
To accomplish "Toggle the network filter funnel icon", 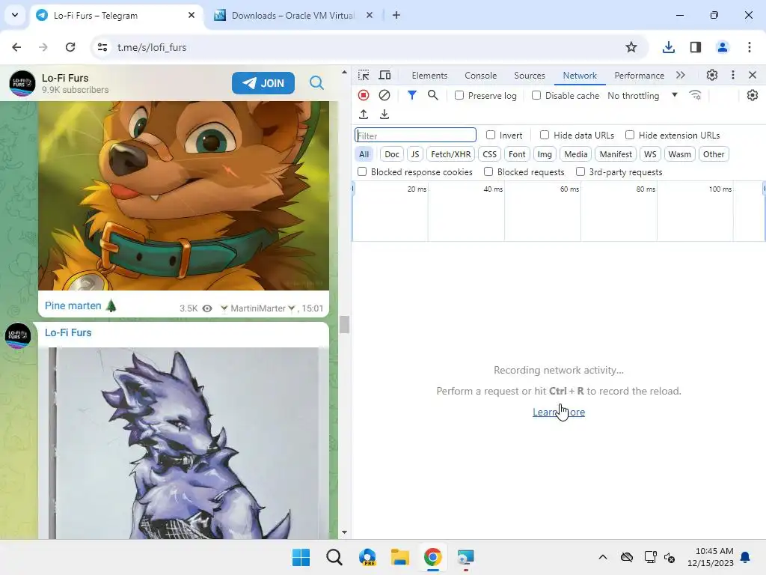I will coord(412,95).
